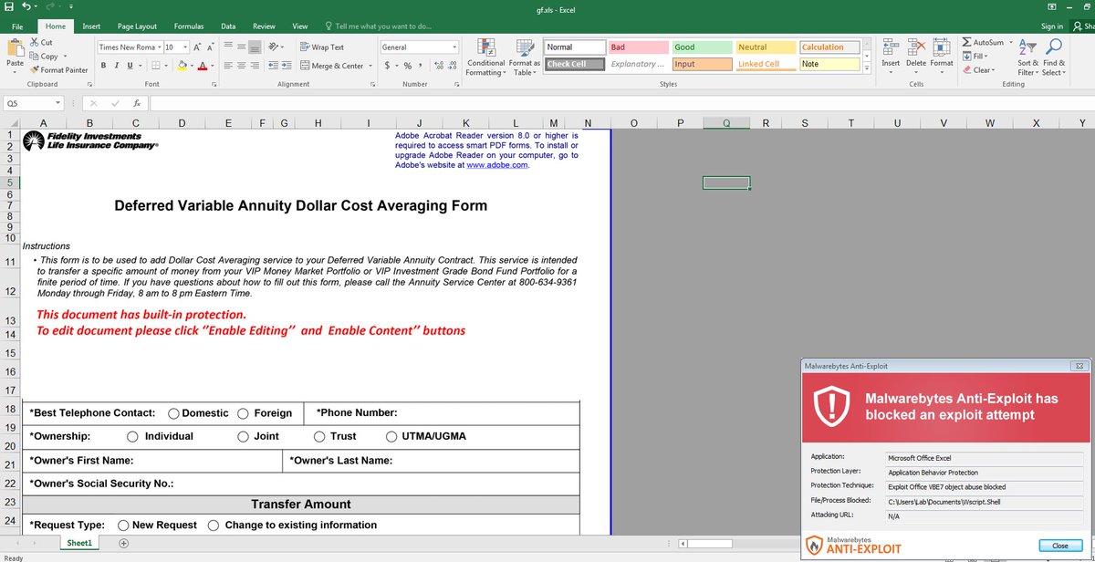Align text to the right

[x=255, y=66]
